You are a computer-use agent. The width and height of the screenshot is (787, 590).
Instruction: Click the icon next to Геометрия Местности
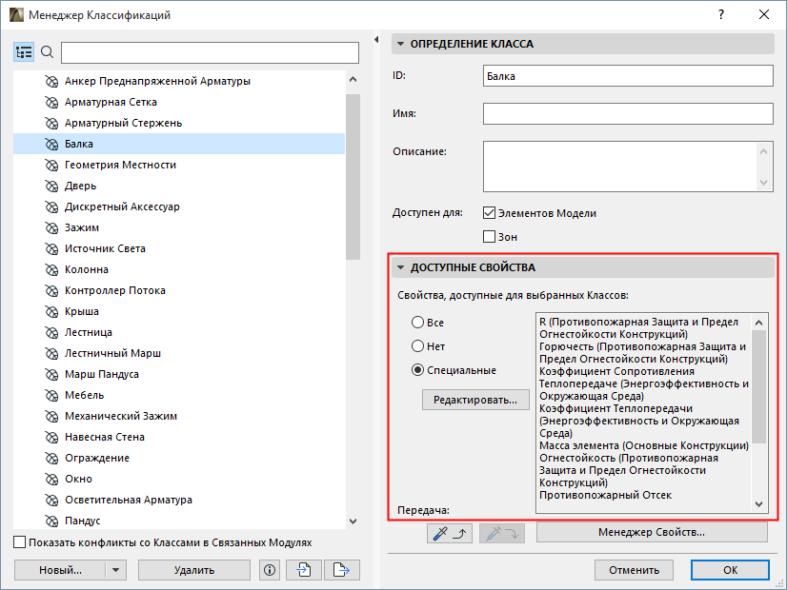pos(51,165)
